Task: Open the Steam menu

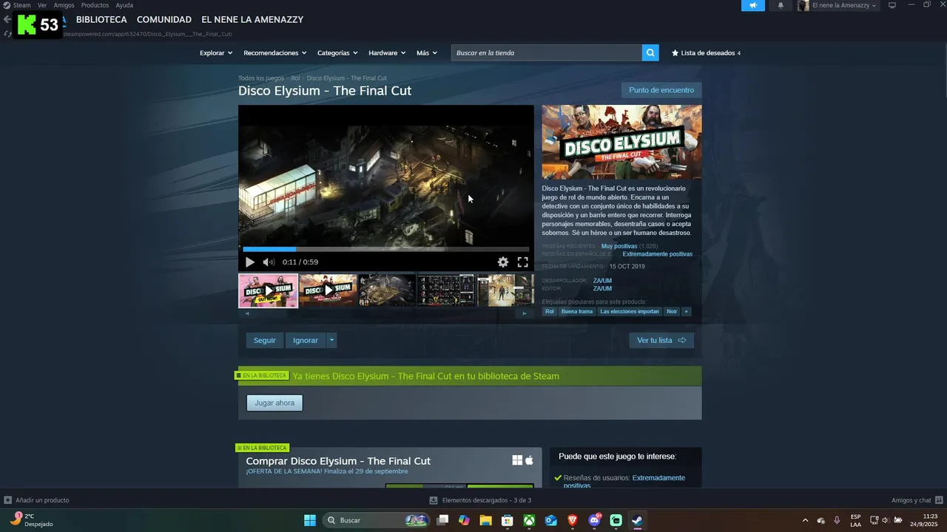Action: [x=17, y=5]
